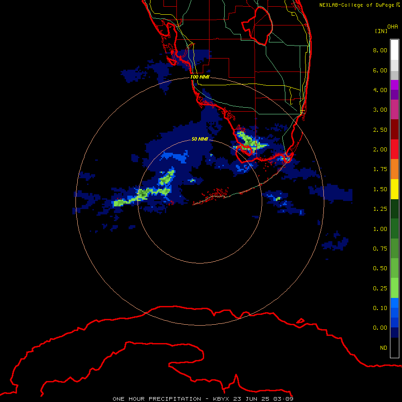Click the NEXLAB-College of DuPage credit text
Viewport: 402px width, 402px height.
tap(360, 5)
